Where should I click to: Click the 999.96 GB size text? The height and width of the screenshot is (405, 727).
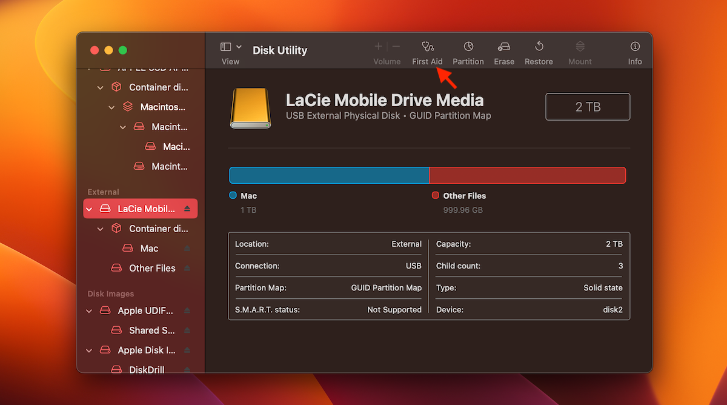coord(463,210)
